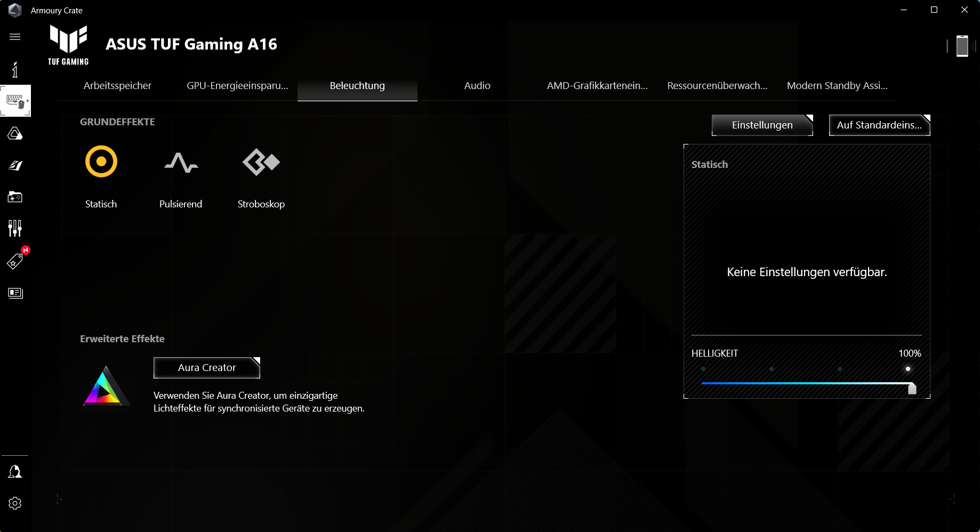Select the Stroboskop lighting effect icon
This screenshot has height=532, width=980.
click(261, 162)
